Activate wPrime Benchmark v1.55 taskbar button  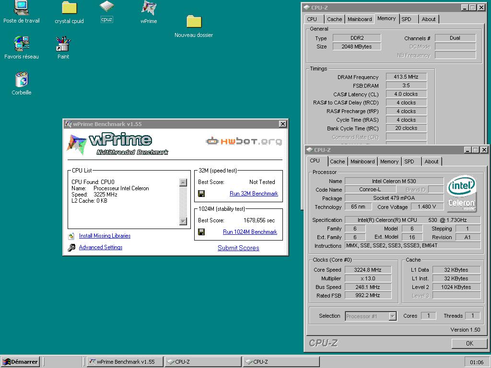point(125,362)
